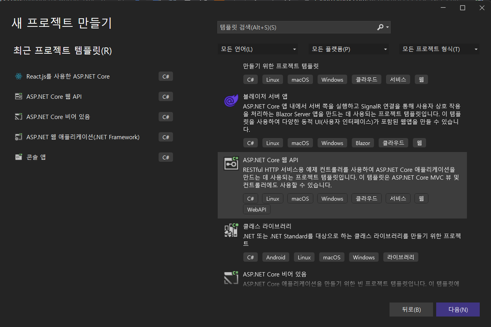Click the Blazor tag under 블레이저 서버 앱
491x327 pixels.
[x=363, y=143]
